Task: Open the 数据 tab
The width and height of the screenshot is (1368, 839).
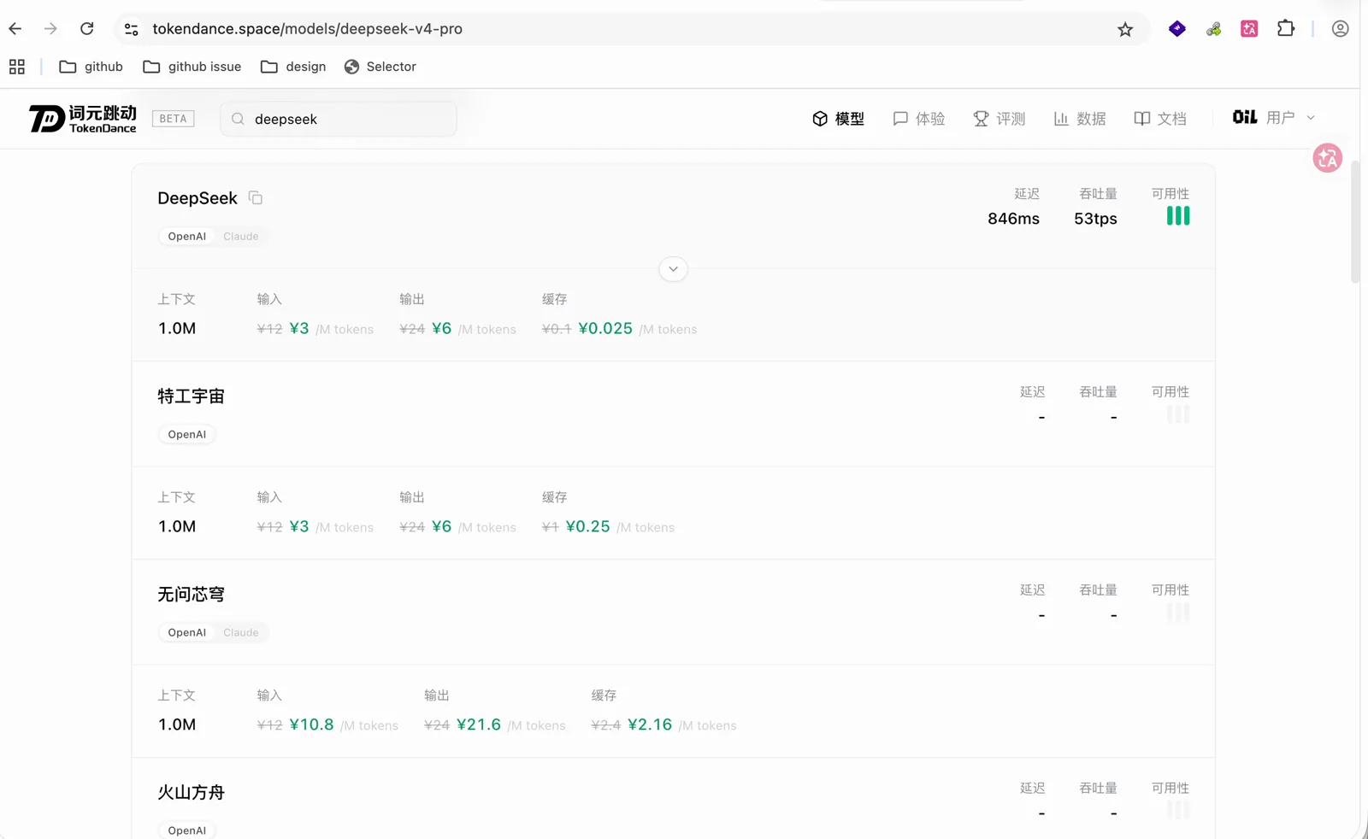Action: point(1079,119)
